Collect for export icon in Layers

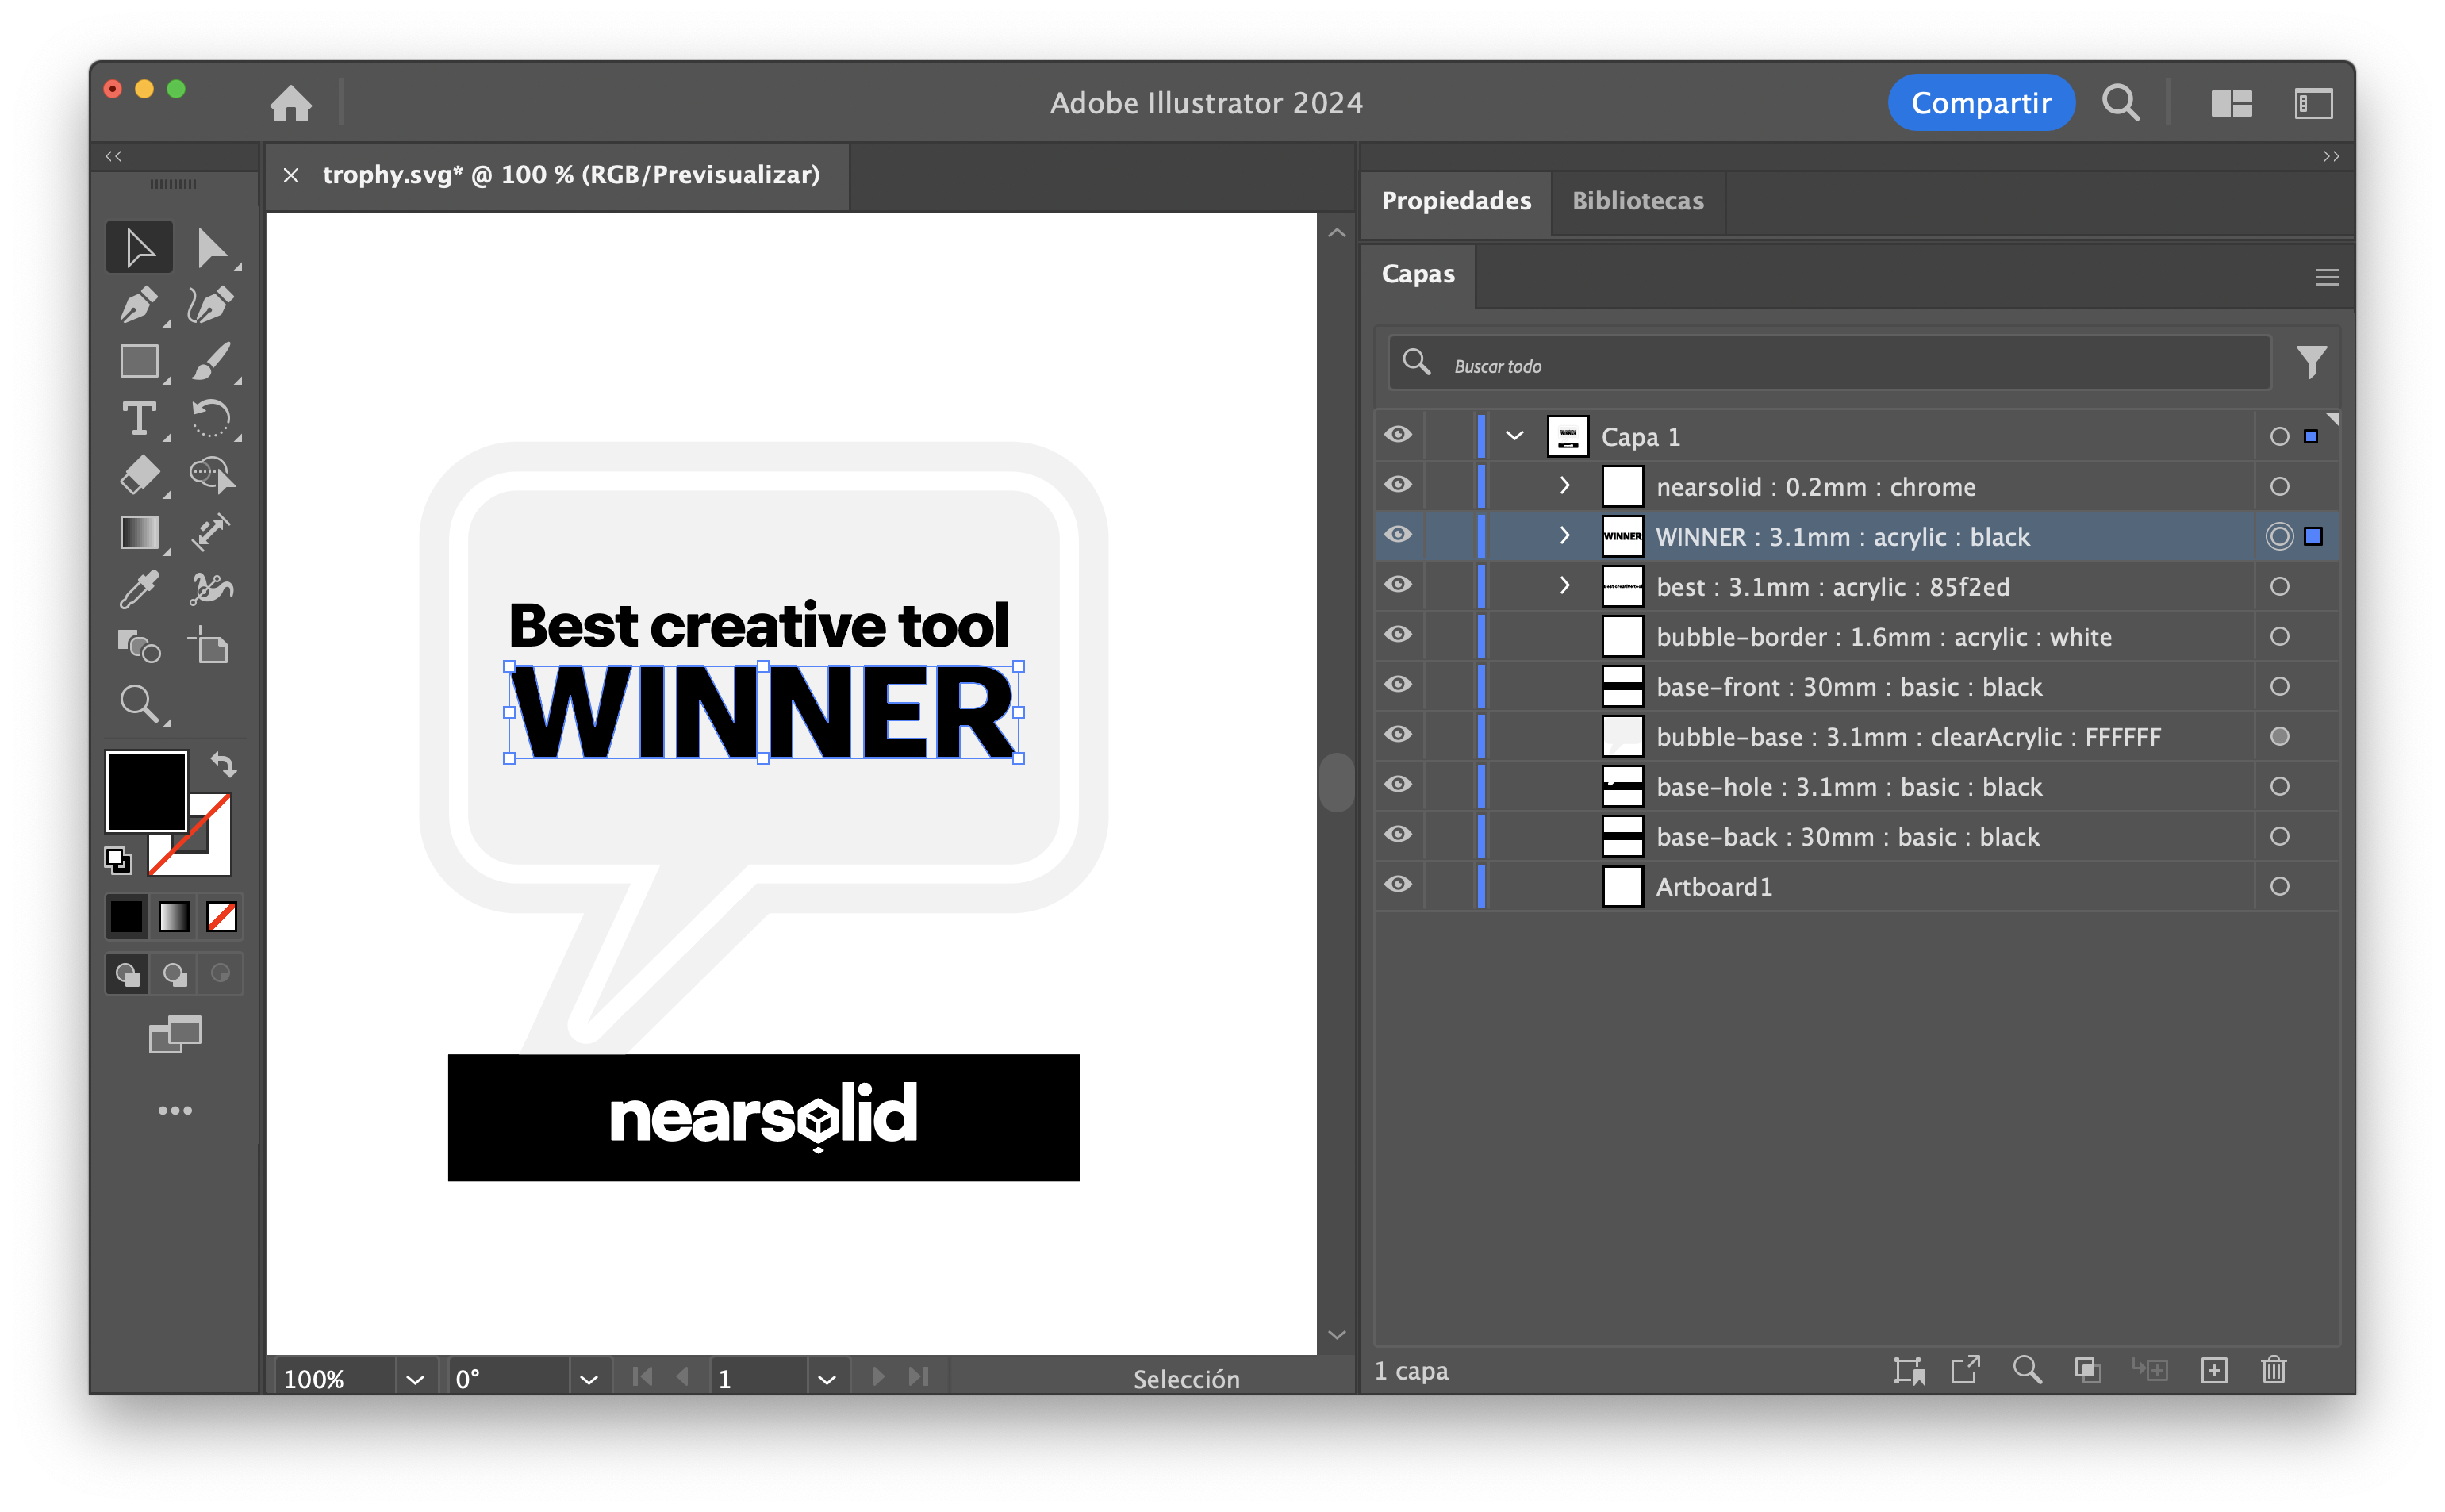[1965, 1369]
